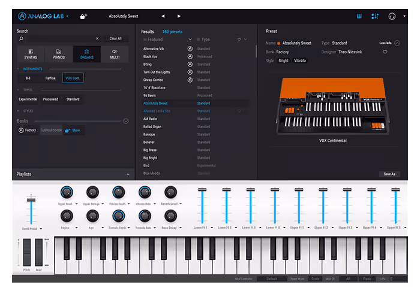The image size is (420, 291).
Task: Toggle the B-3 instrument filter
Action: pyautogui.click(x=28, y=78)
